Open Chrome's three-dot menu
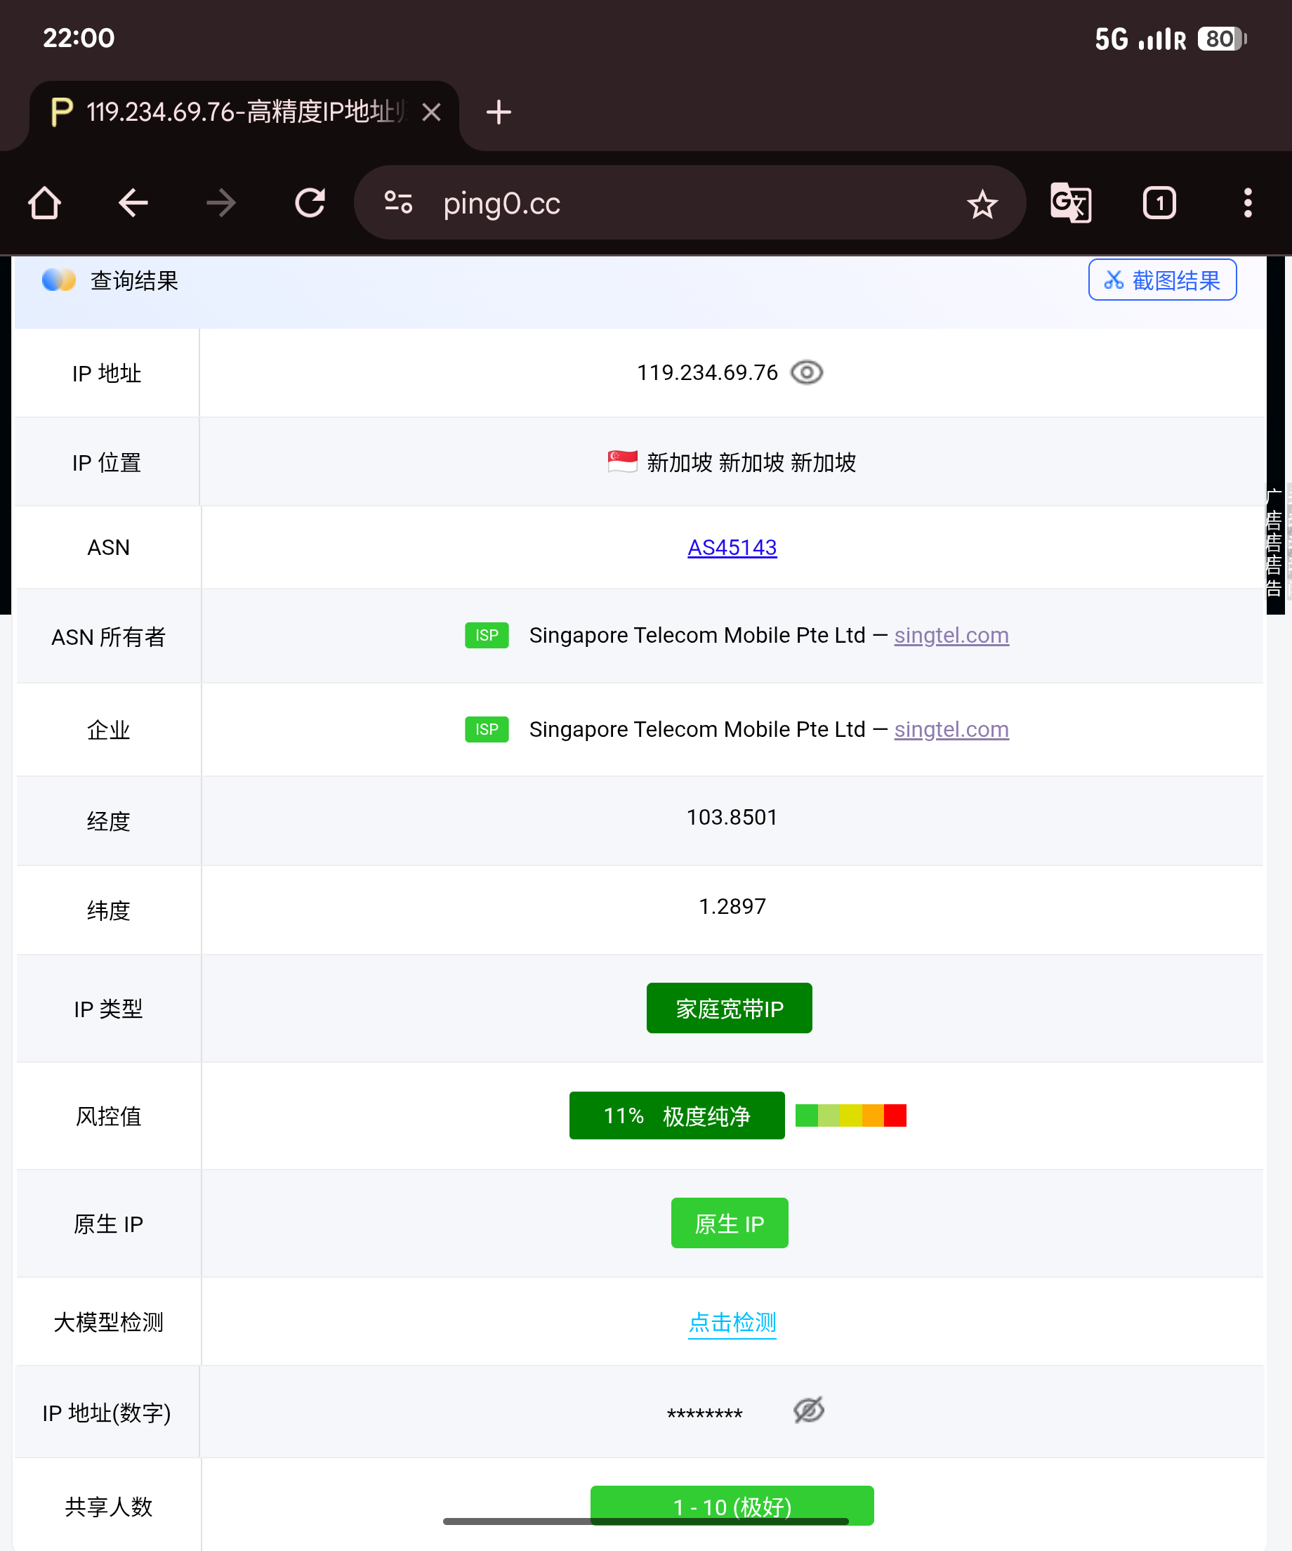 tap(1247, 202)
